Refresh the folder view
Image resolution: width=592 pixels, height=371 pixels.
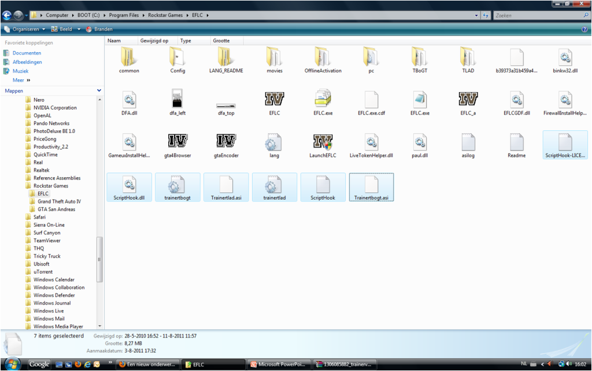[x=486, y=16]
